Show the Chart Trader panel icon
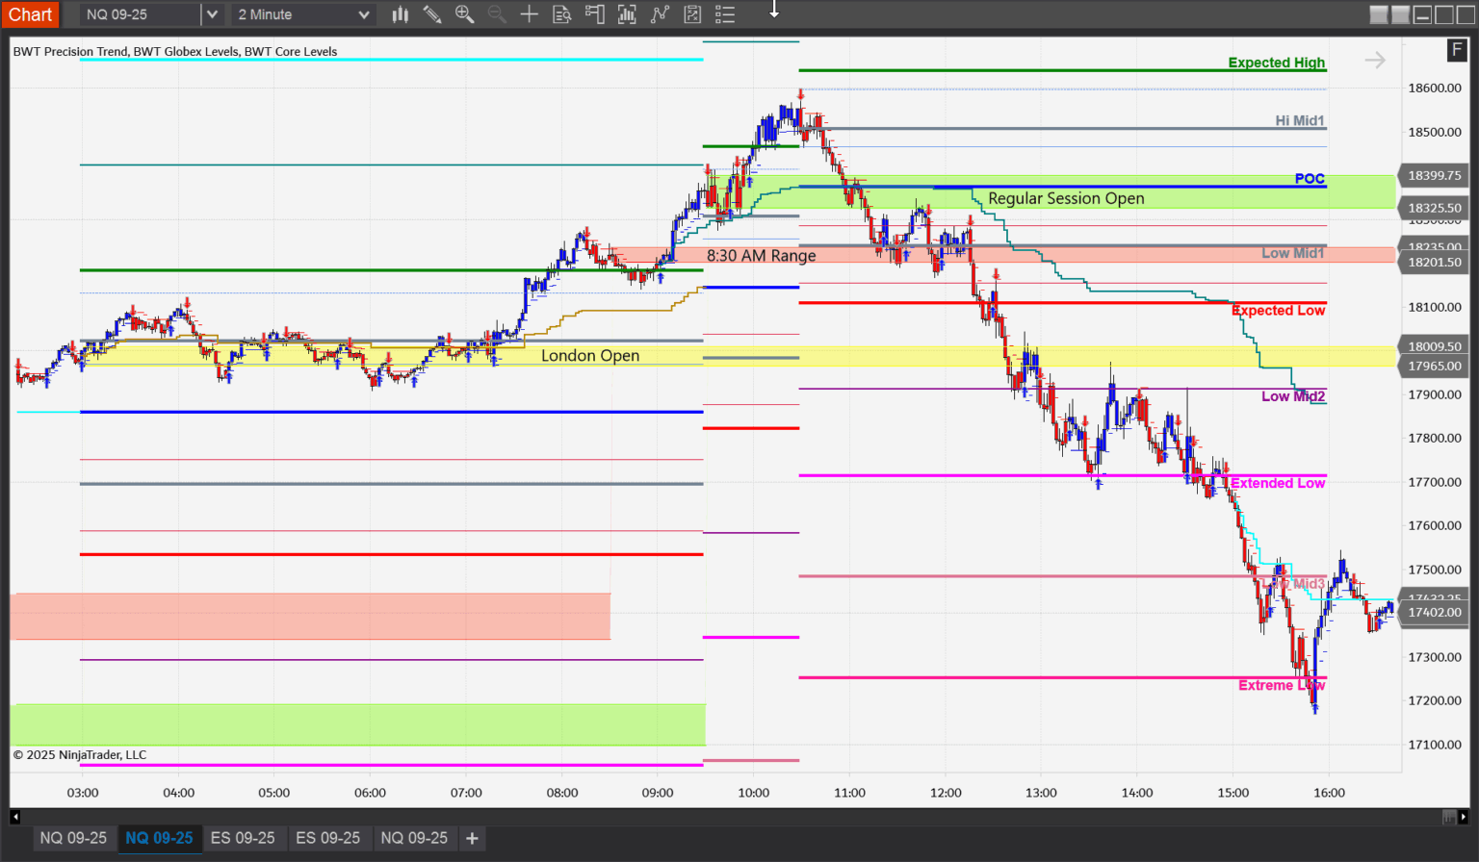 (595, 14)
